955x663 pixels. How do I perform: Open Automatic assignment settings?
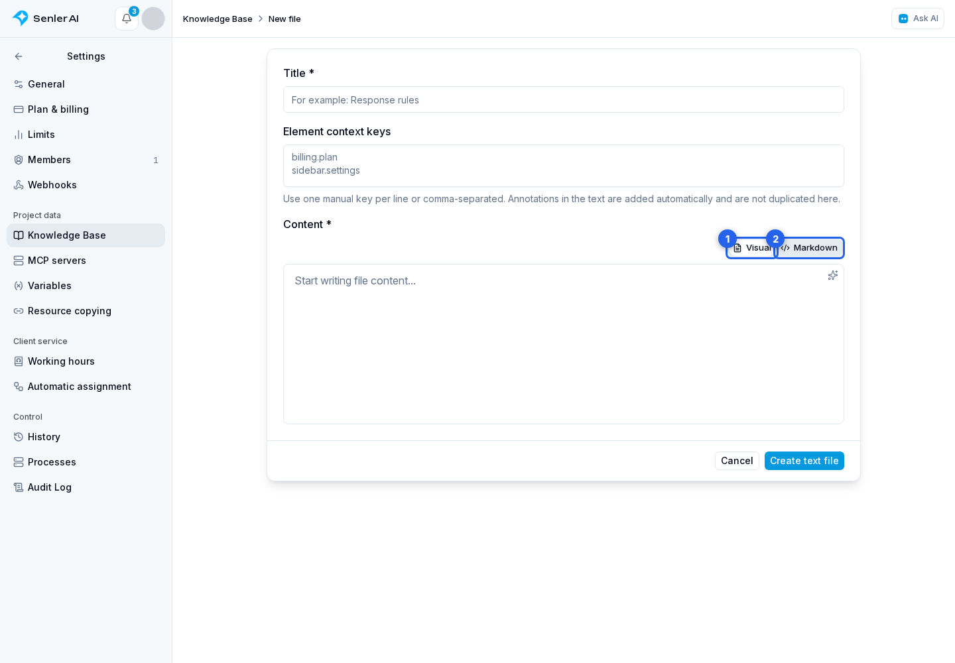click(x=86, y=387)
